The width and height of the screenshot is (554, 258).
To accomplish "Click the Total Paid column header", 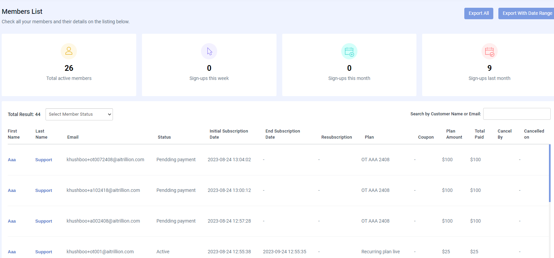I will pos(479,134).
